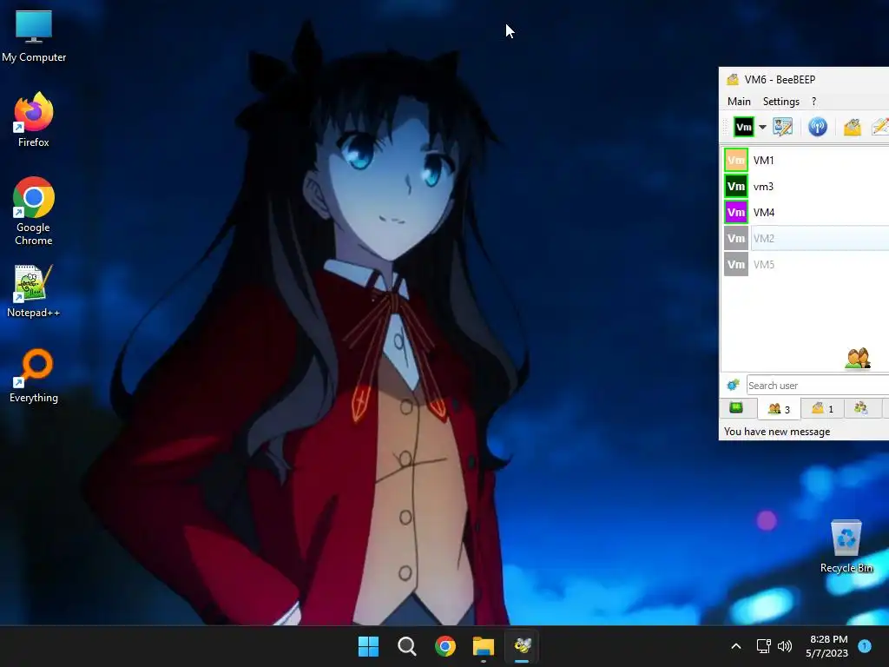Open File Explorer from the taskbar
Image resolution: width=889 pixels, height=667 pixels.
coord(484,646)
